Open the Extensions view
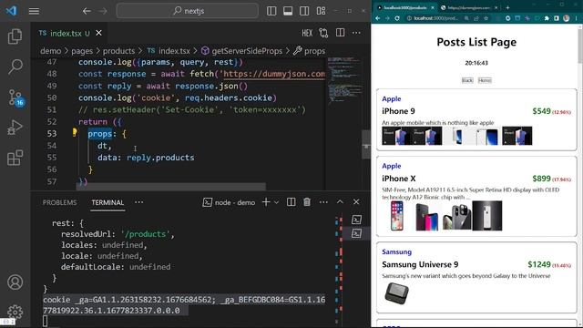 pyautogui.click(x=15, y=158)
